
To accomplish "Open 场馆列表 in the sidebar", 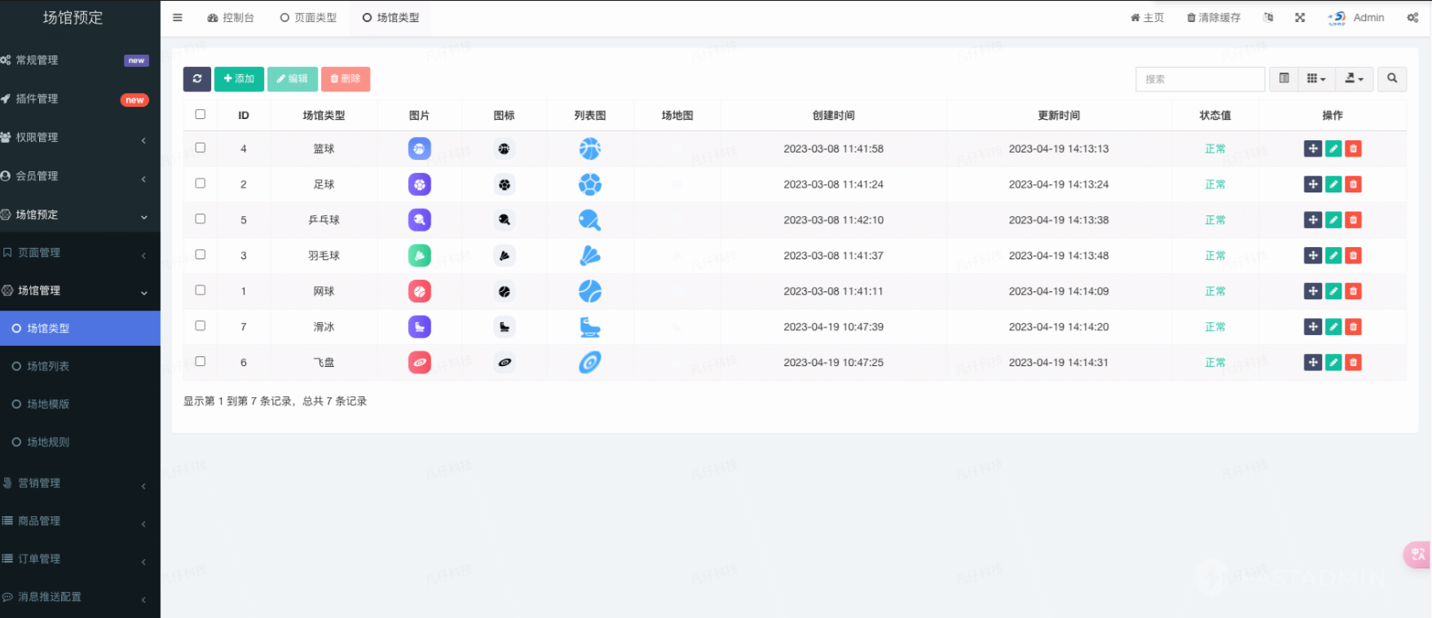I will (x=48, y=367).
